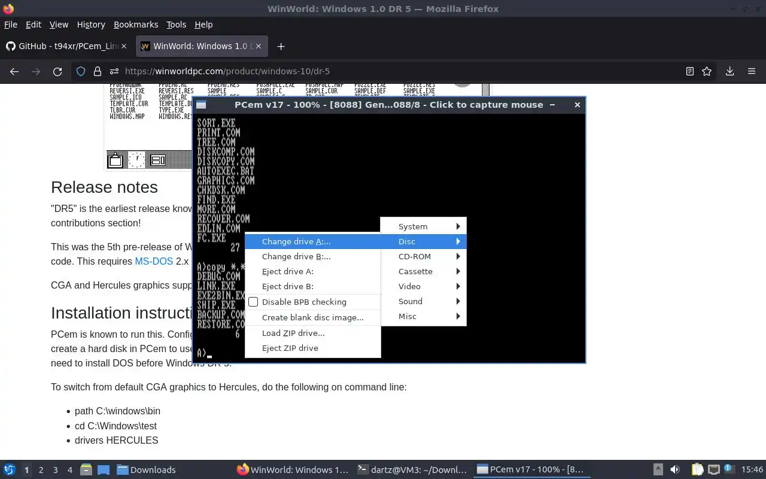
Task: Minimize the PCem window
Action: [552, 105]
